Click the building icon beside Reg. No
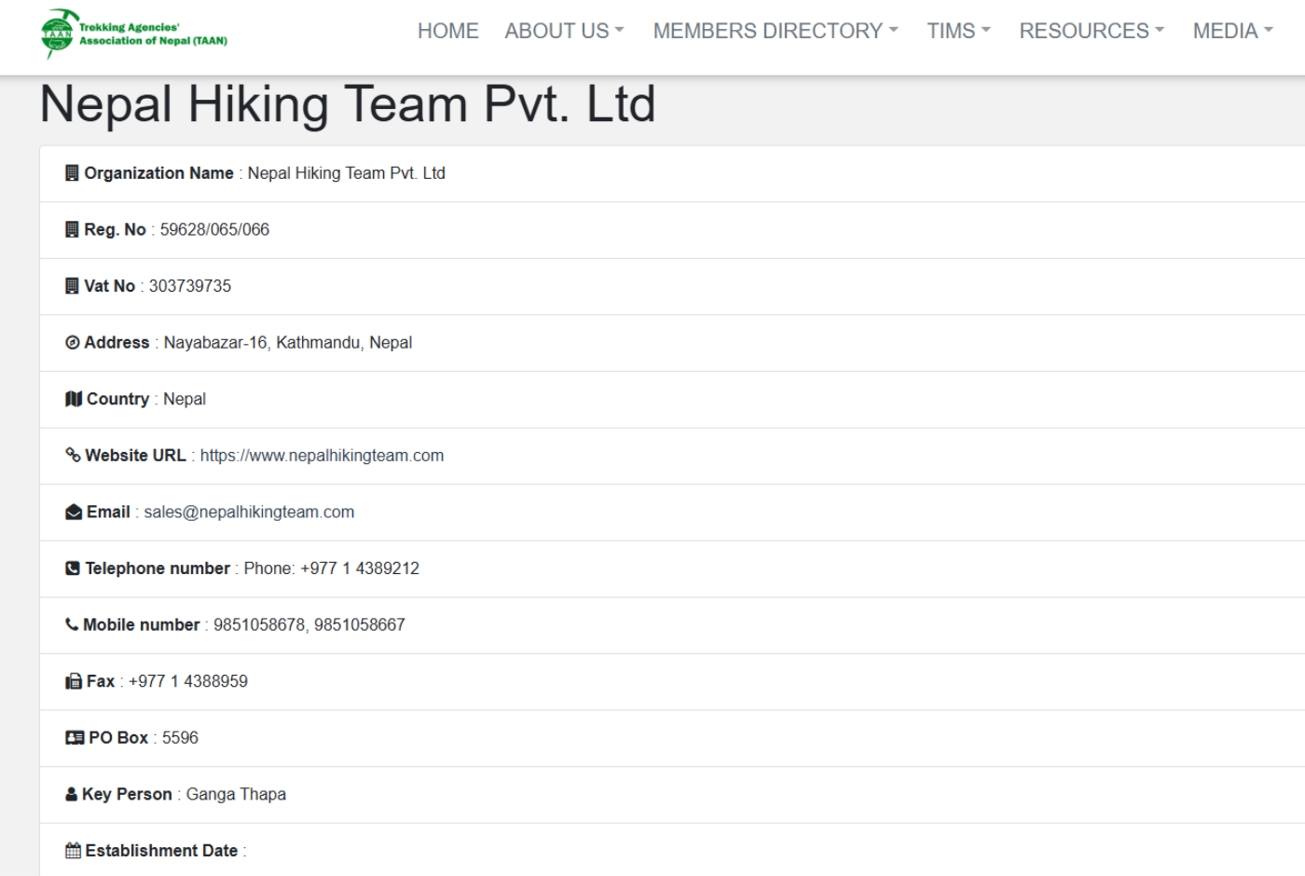 click(72, 229)
